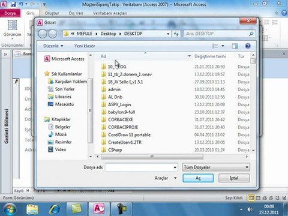
Task: Open Dosya adı combo dropdown arrow
Action: click(175, 167)
